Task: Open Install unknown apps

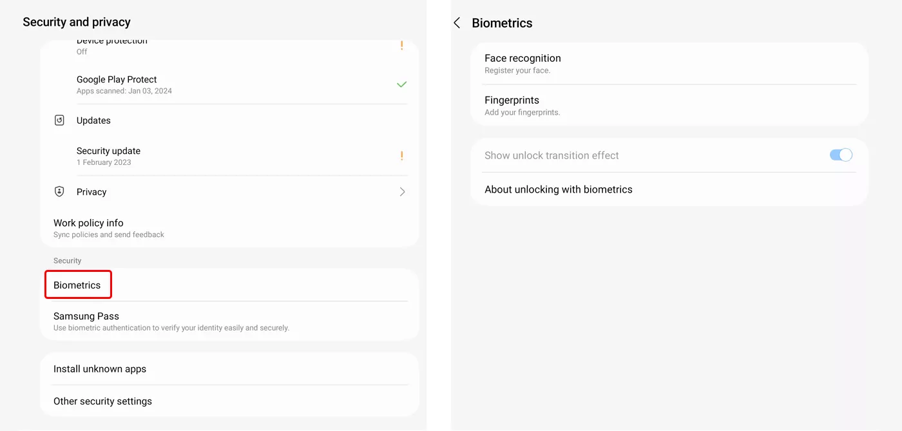Action: (x=100, y=369)
